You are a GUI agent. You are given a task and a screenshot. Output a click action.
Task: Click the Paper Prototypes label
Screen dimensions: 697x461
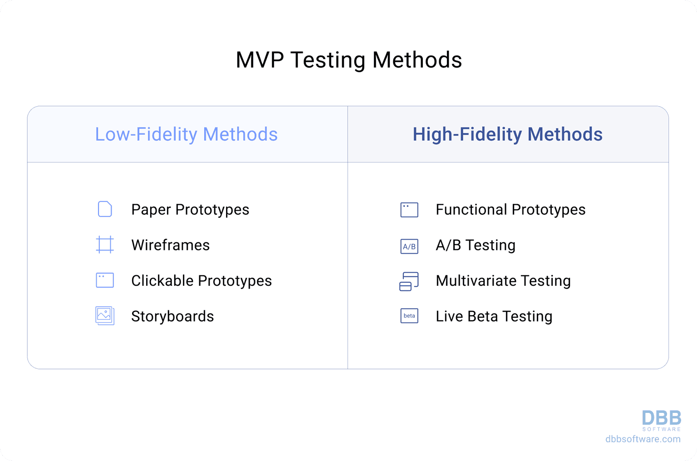pyautogui.click(x=190, y=210)
